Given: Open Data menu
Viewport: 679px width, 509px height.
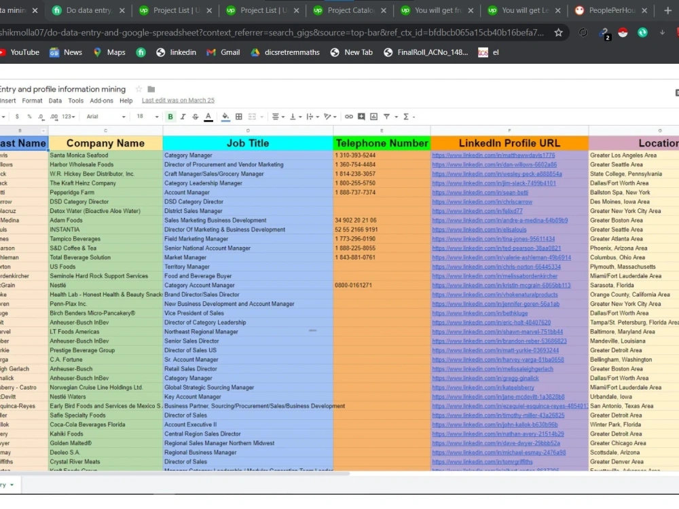Looking at the screenshot, I should (x=55, y=100).
